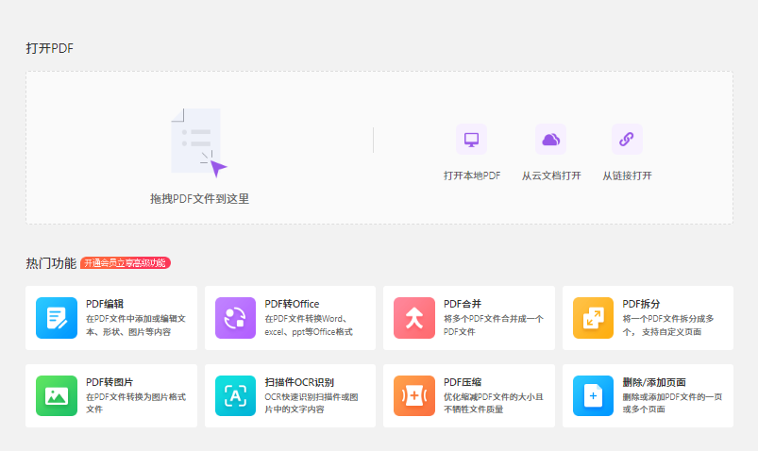Click the open local PDF monitor icon
Image resolution: width=758 pixels, height=451 pixels.
[x=471, y=140]
